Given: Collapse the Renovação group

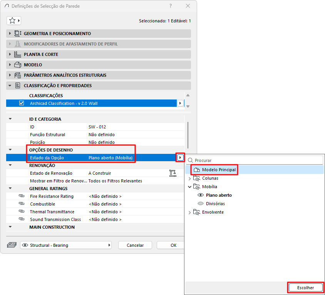Looking at the screenshot, I should (10, 165).
